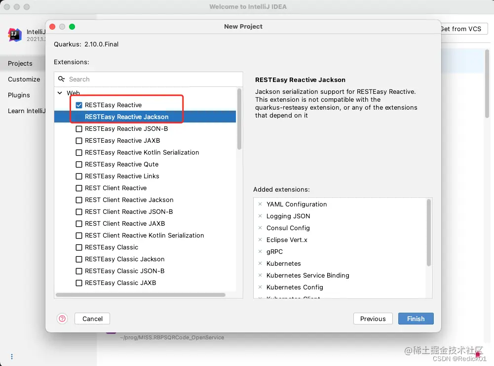This screenshot has height=366, width=494.
Task: Enable RESTEasy Reactive Qute checkbox
Action: pos(79,164)
